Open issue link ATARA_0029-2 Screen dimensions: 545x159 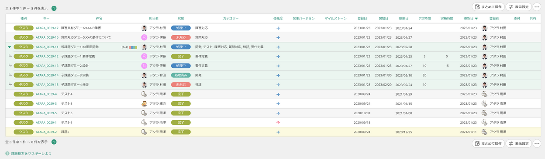tap(46, 132)
